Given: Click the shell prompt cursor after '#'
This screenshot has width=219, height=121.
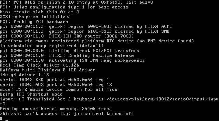Looking at the screenshot, I should [x=6, y=119].
